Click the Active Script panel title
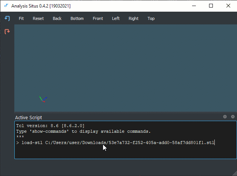Image resolution: width=237 pixels, height=176 pixels. pos(28,118)
